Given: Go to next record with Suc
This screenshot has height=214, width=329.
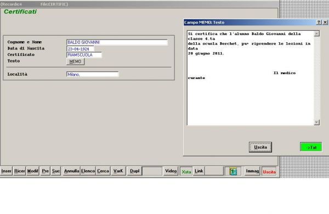Looking at the screenshot, I should (56, 171).
